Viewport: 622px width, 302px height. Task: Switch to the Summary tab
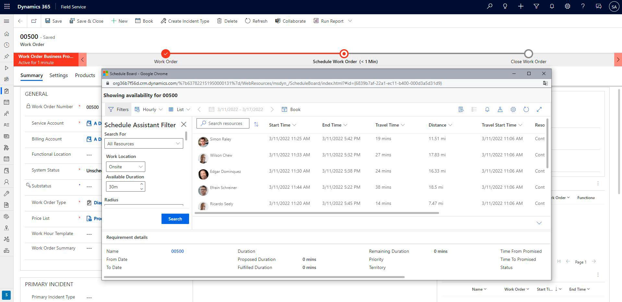[x=31, y=75]
